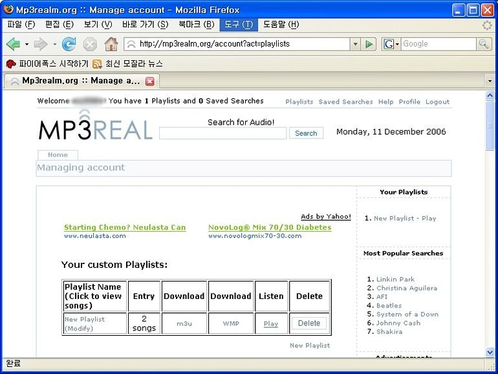Click the Google search input field

coord(439,44)
